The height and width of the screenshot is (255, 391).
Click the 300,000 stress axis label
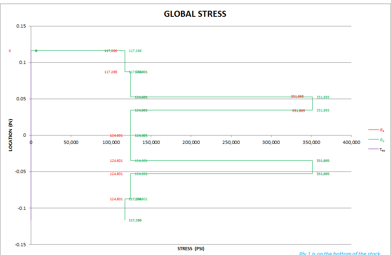click(271, 142)
